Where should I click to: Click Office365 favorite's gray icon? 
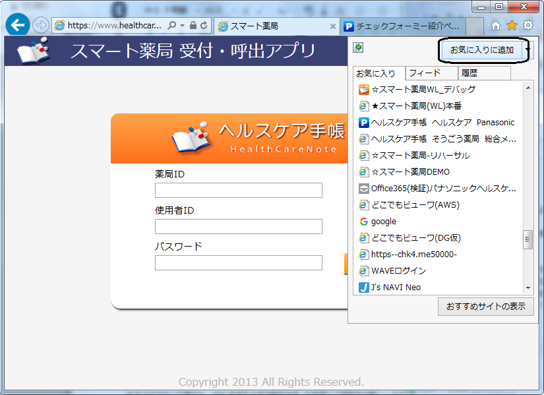pyautogui.click(x=363, y=189)
